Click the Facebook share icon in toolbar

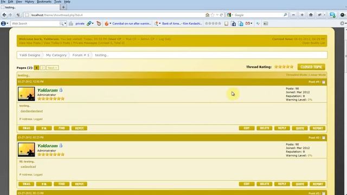click(x=233, y=23)
